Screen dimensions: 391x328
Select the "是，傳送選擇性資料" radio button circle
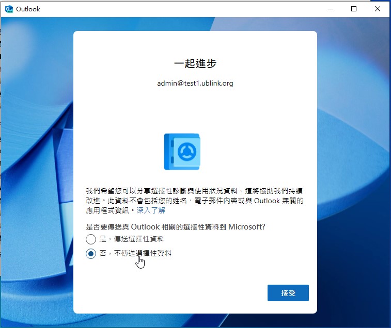pos(91,239)
